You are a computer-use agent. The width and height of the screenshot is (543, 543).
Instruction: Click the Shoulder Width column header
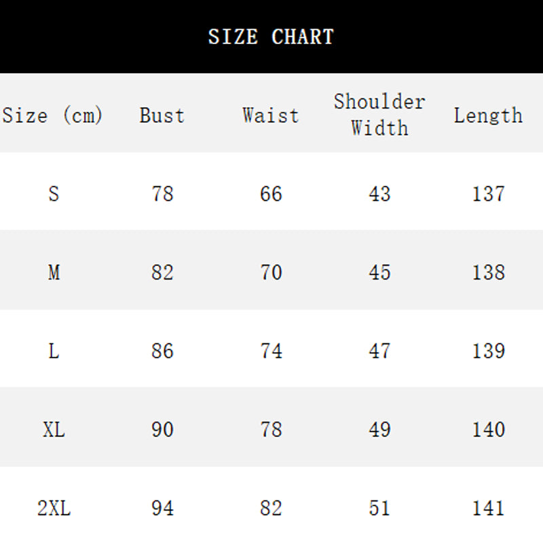coord(379,115)
